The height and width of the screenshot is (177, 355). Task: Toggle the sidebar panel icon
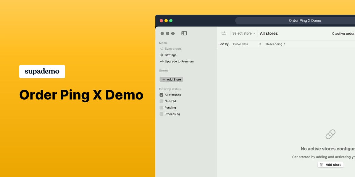coord(184,33)
